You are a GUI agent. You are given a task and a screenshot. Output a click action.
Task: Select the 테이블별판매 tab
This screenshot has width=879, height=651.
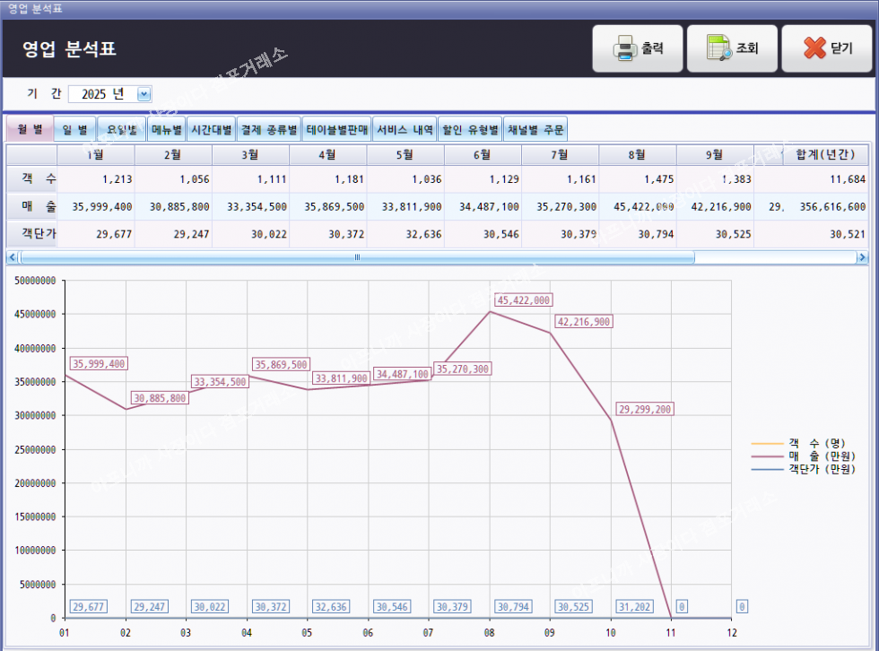click(x=336, y=129)
